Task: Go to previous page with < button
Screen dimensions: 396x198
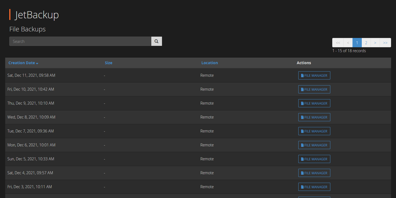Action: point(348,43)
